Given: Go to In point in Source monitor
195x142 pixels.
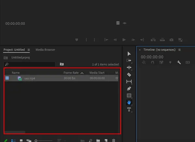Looking at the screenshot, I should tap(106, 40).
